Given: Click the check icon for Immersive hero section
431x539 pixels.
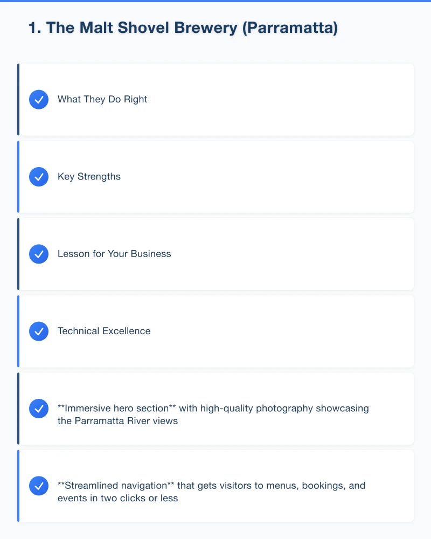Looking at the screenshot, I should [x=39, y=409].
